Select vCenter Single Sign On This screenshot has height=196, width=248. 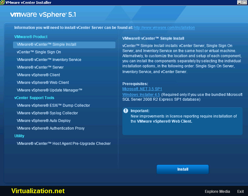pyautogui.click(x=39, y=52)
